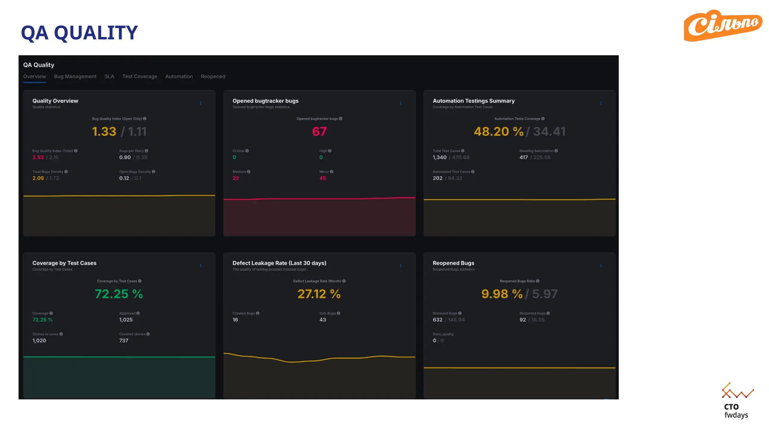Click info icon next to Bug Quality Index (Open Only)
The image size is (769, 432).
pyautogui.click(x=145, y=119)
